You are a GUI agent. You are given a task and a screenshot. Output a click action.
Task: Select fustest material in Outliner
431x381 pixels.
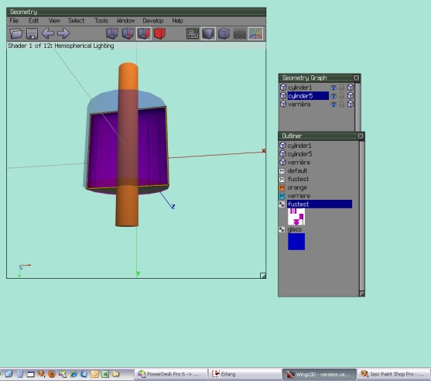(298, 179)
